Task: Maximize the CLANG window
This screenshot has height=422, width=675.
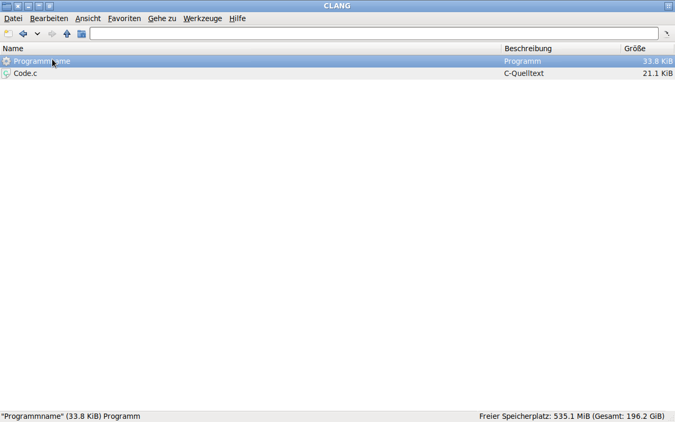Action: pos(50,6)
